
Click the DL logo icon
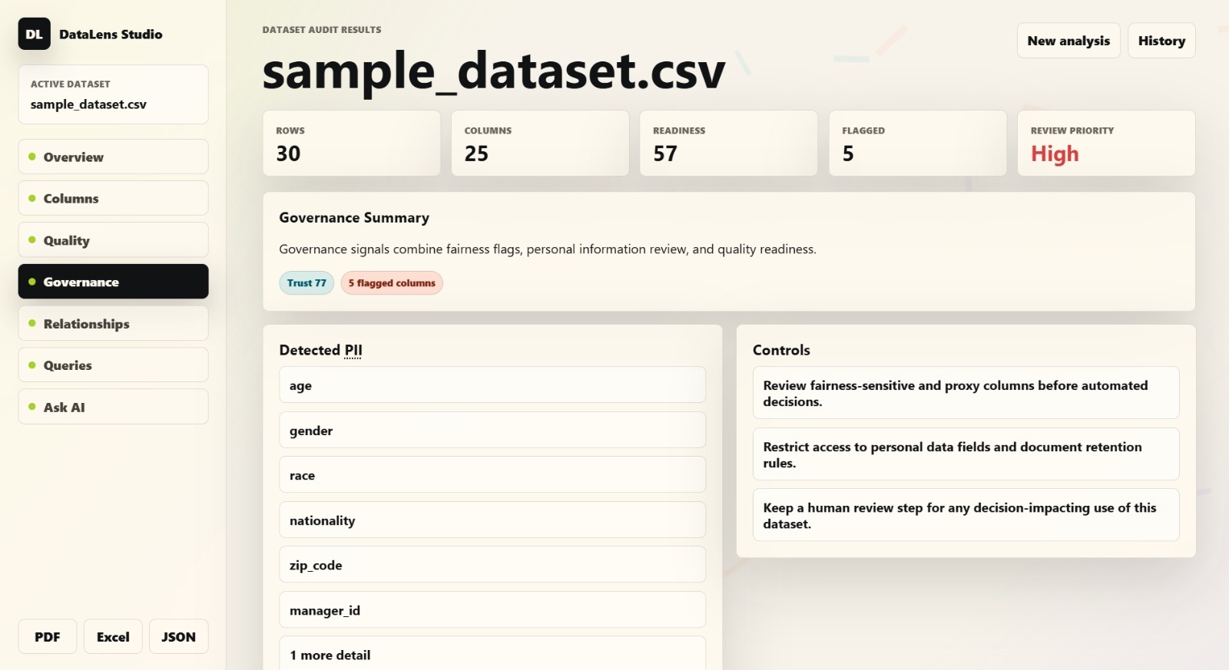pos(35,34)
